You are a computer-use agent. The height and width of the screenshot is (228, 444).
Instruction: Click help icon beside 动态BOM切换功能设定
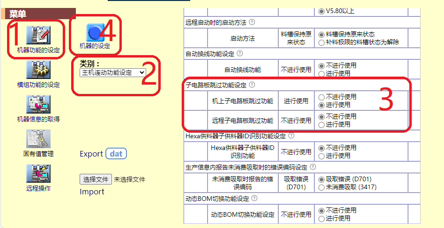[x=254, y=198]
